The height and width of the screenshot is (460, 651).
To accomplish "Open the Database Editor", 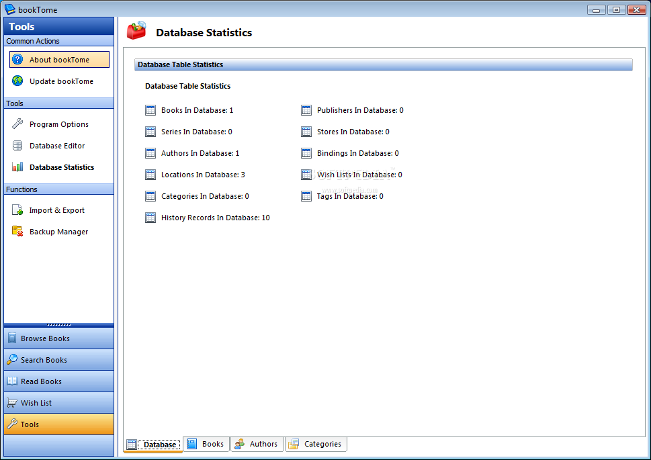I will pos(59,146).
